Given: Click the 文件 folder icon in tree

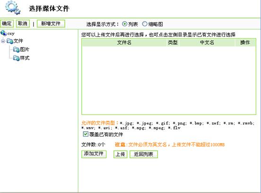Looking at the screenshot, I should point(9,41).
